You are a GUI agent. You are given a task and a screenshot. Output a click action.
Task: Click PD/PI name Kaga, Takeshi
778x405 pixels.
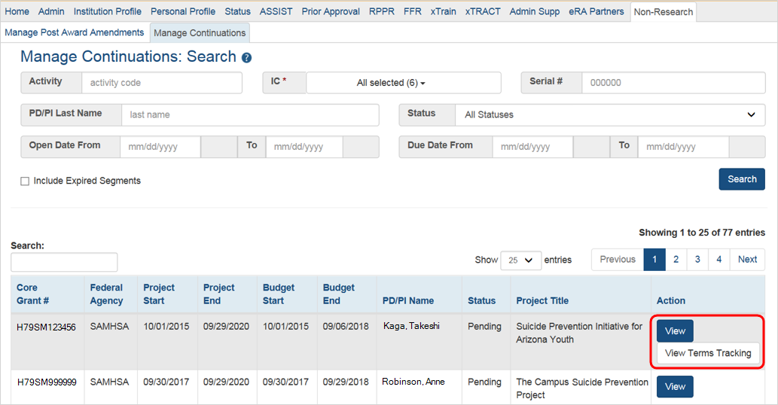point(411,326)
